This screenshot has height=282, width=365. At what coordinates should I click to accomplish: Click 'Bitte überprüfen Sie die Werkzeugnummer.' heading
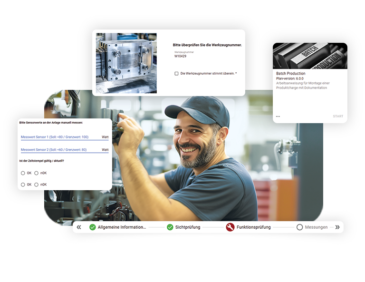pyautogui.click(x=207, y=45)
